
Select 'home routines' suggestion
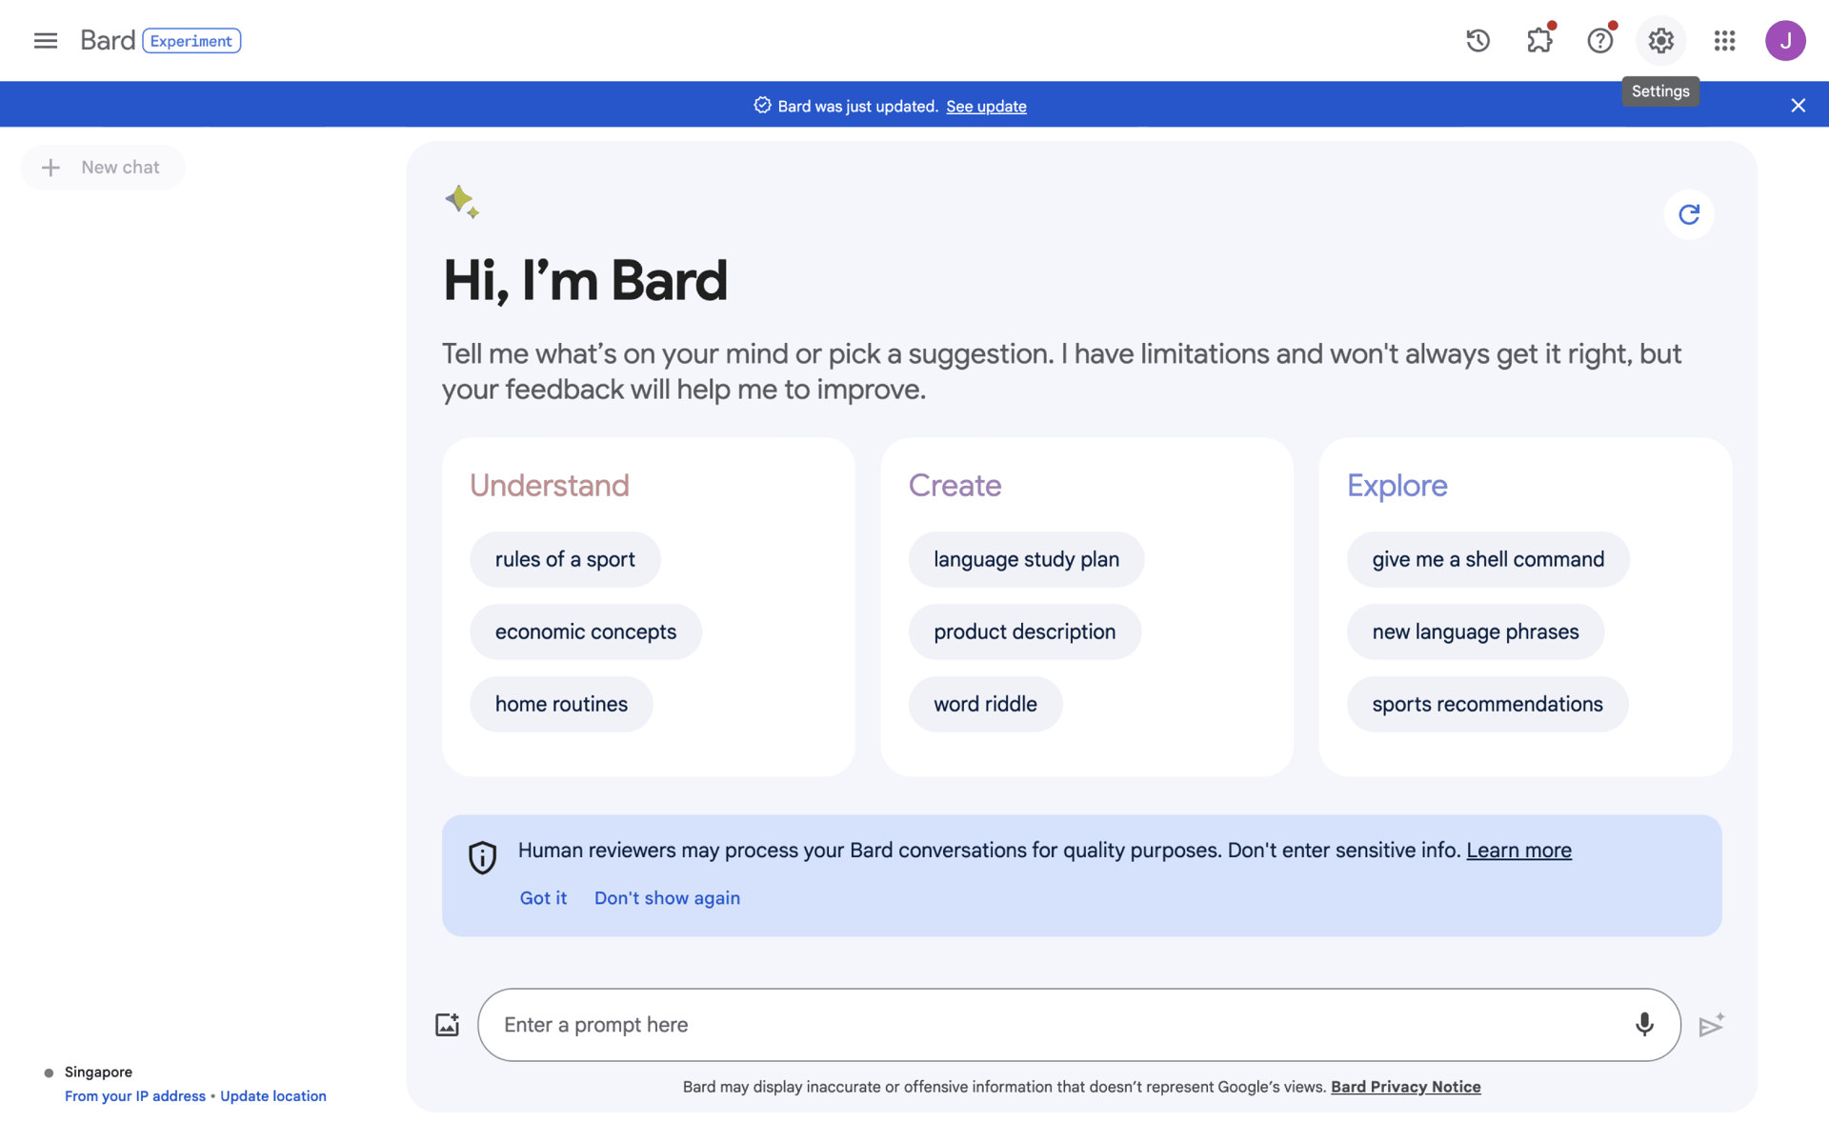(x=561, y=704)
